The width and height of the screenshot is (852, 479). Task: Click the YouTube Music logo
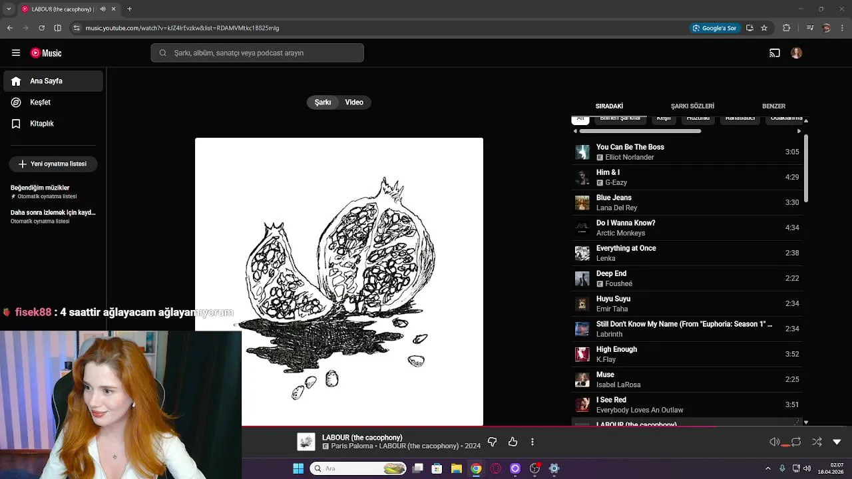(x=46, y=53)
